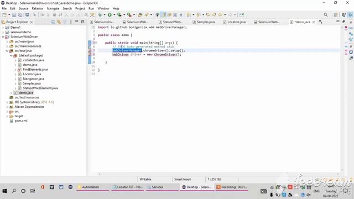Select JRE System Library node
354x199 pixels.
[x=34, y=102]
